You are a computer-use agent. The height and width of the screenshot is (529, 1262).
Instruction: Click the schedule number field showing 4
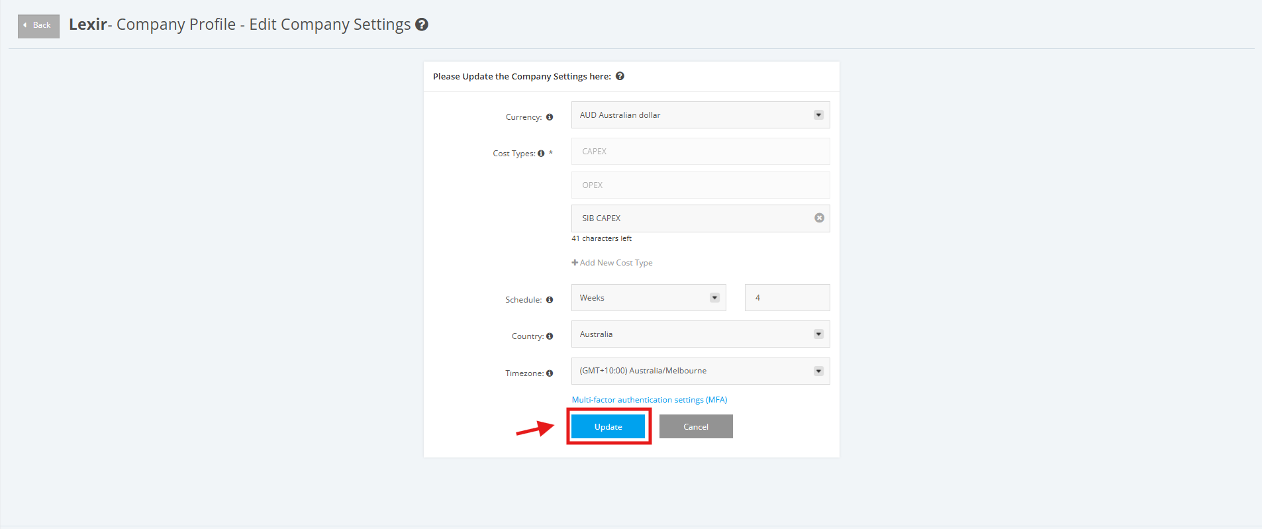tap(787, 298)
